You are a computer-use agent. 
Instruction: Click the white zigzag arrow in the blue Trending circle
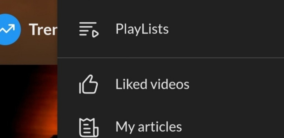pos(7,29)
